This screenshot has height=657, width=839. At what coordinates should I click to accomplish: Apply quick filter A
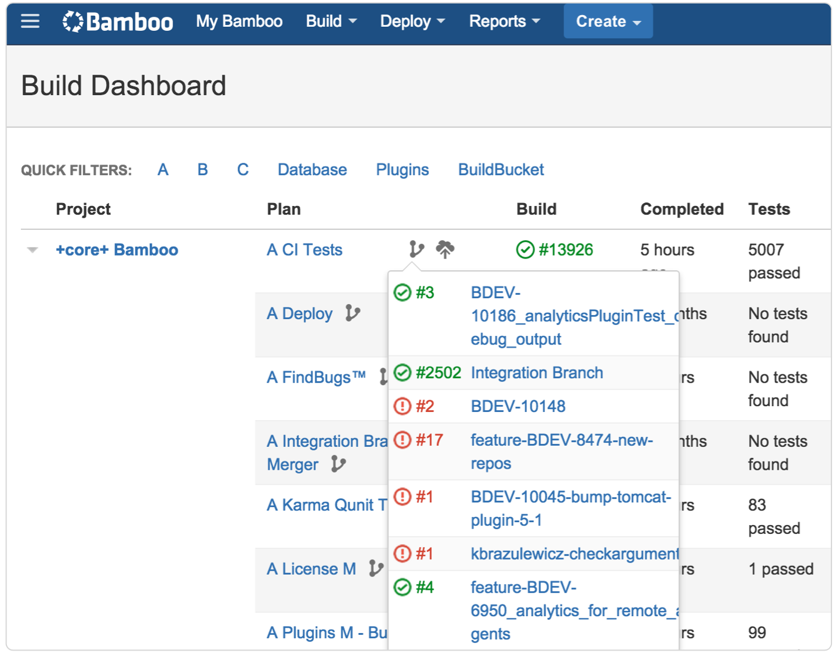[163, 170]
